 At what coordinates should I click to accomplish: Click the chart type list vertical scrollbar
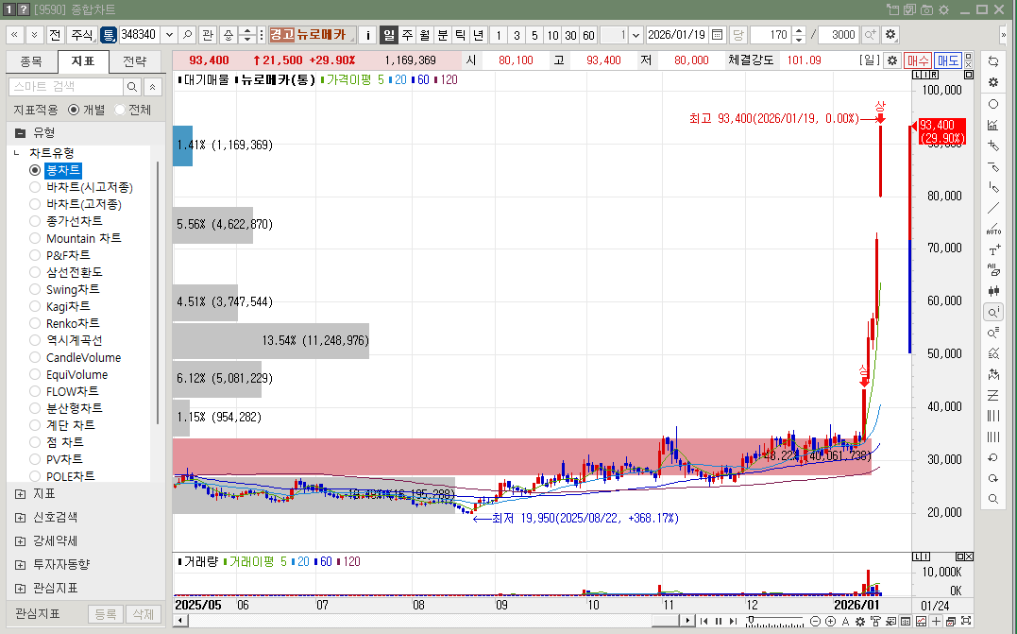(159, 293)
